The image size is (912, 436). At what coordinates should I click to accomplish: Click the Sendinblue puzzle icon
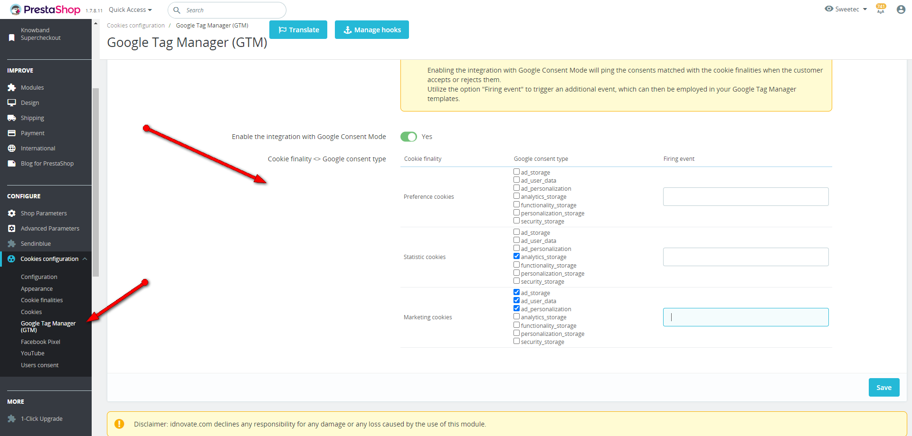12,243
